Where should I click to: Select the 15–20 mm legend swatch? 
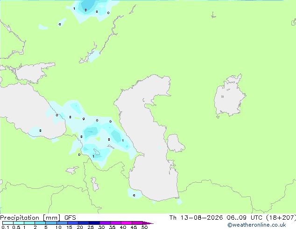pos(72,223)
